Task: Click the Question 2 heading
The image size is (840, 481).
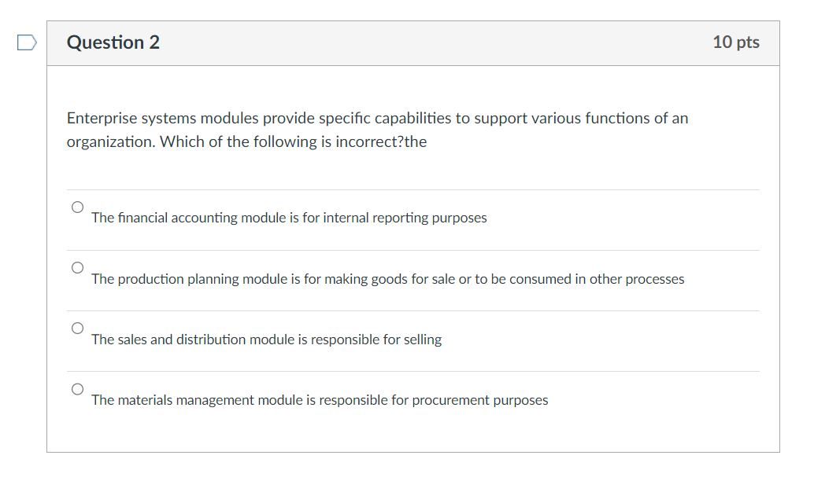Action: 113,42
